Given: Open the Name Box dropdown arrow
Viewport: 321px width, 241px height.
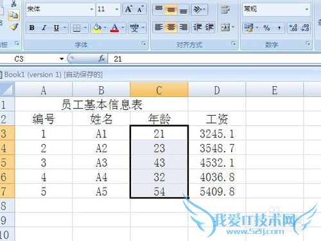Looking at the screenshot, I should 62,58.
